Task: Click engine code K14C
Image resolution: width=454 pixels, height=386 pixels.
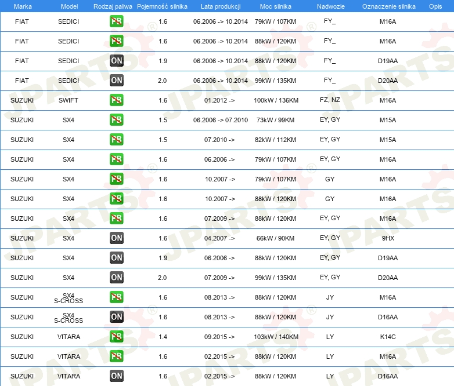Action: coord(388,337)
